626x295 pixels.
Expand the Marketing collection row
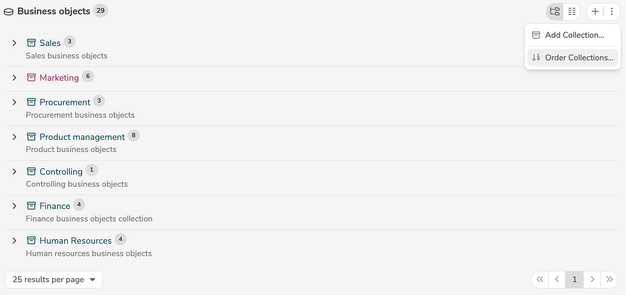pyautogui.click(x=14, y=78)
